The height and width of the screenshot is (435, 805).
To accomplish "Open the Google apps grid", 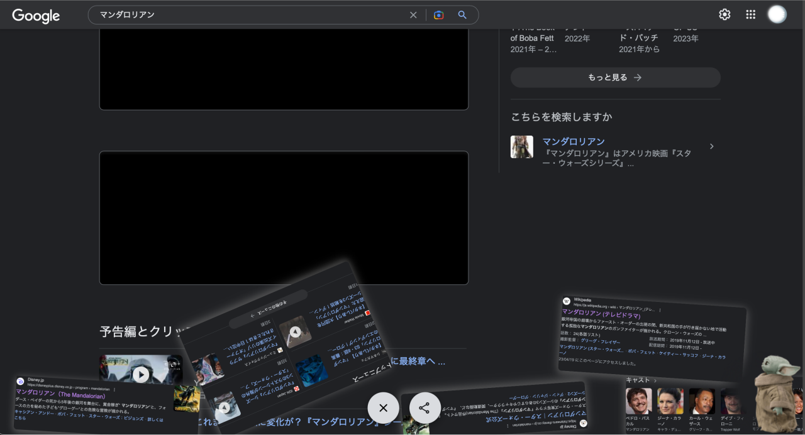I will tap(750, 14).
